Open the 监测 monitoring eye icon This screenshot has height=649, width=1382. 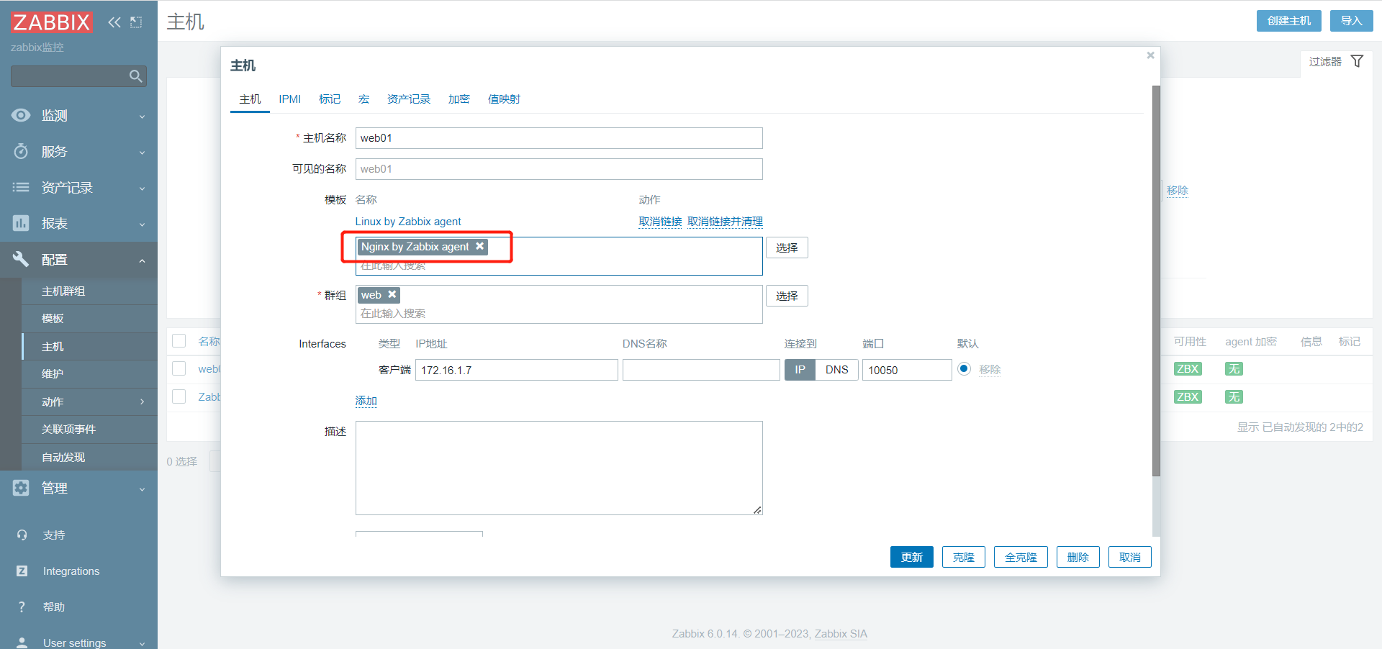[21, 115]
